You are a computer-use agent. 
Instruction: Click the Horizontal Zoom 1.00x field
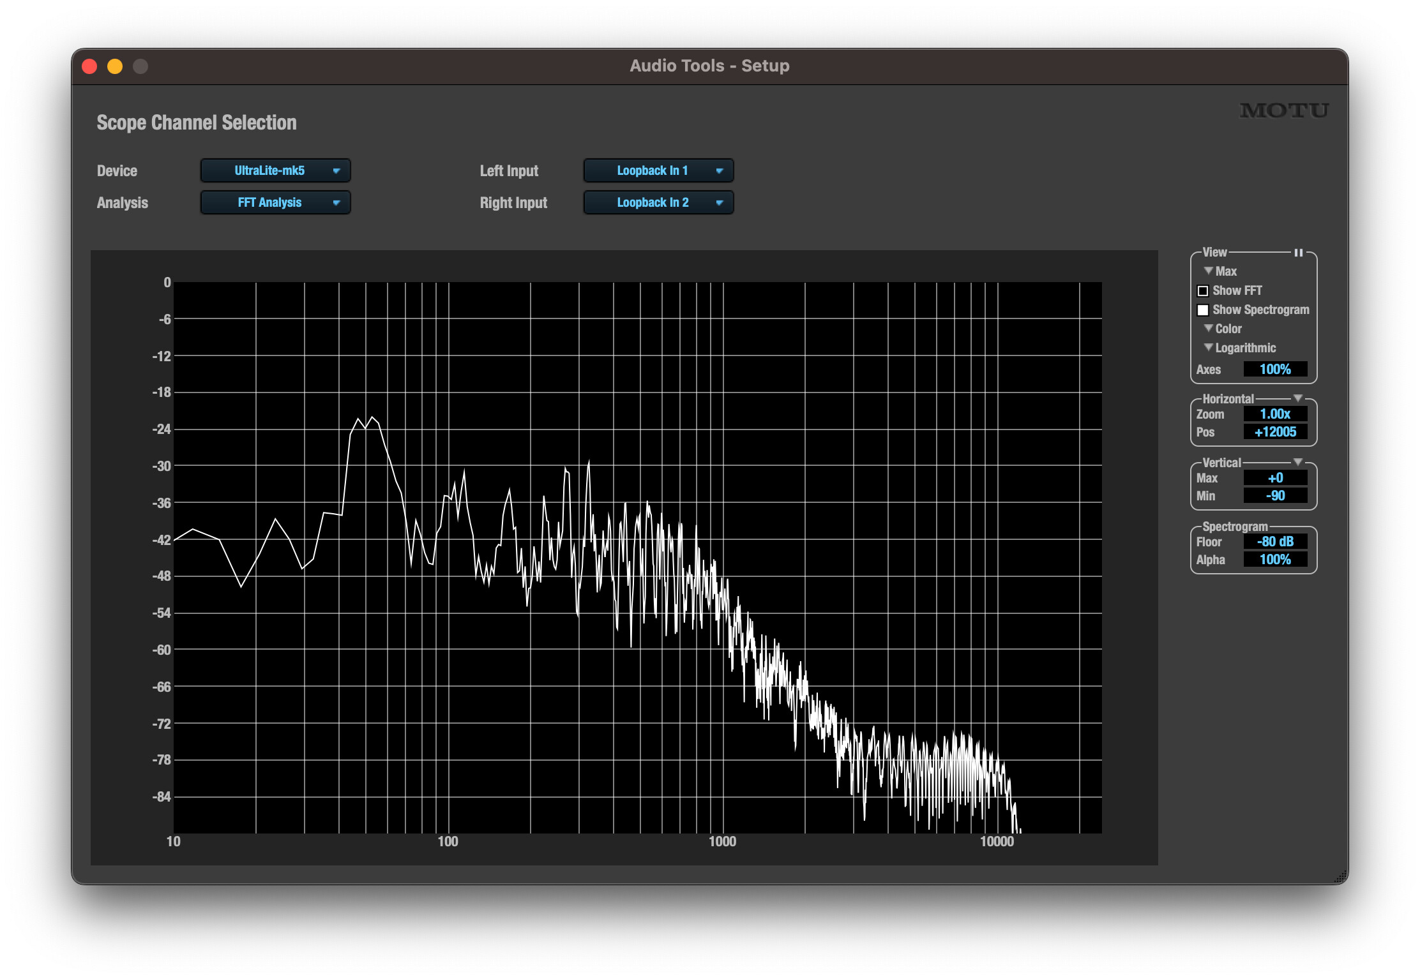tap(1275, 414)
